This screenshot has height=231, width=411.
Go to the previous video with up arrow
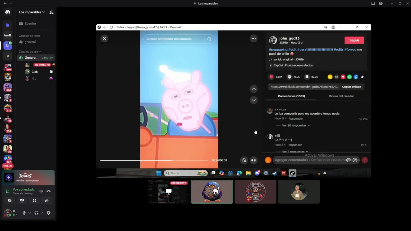[x=254, y=89]
